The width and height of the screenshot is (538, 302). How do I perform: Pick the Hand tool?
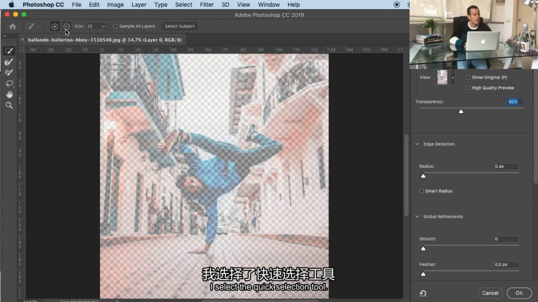click(x=9, y=94)
